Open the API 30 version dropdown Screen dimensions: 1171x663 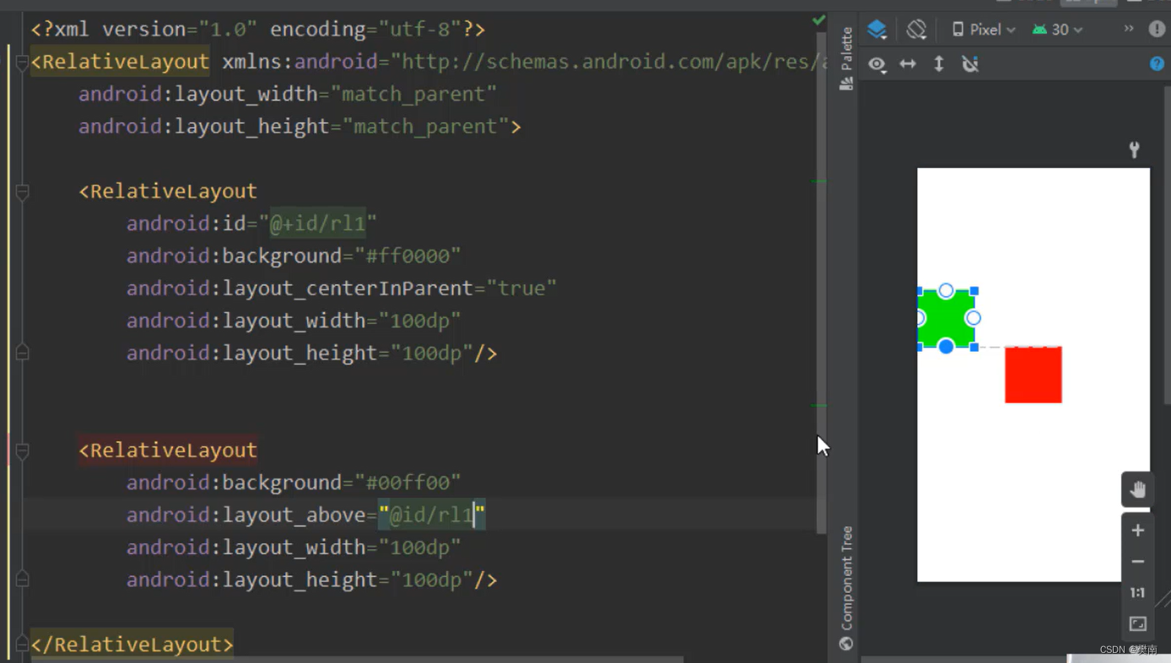[x=1057, y=30]
